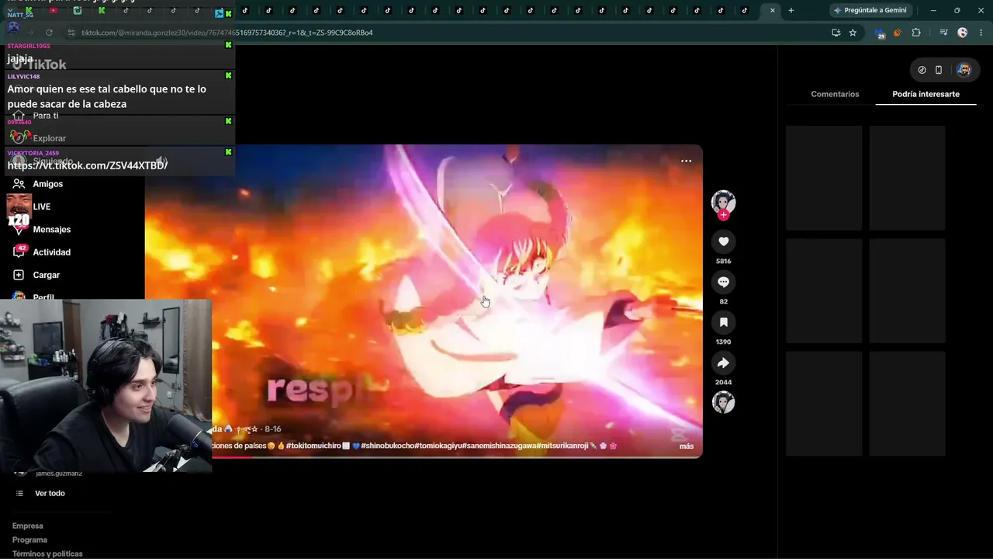Open the Actividad notifications icon
The width and height of the screenshot is (993, 559).
19,252
